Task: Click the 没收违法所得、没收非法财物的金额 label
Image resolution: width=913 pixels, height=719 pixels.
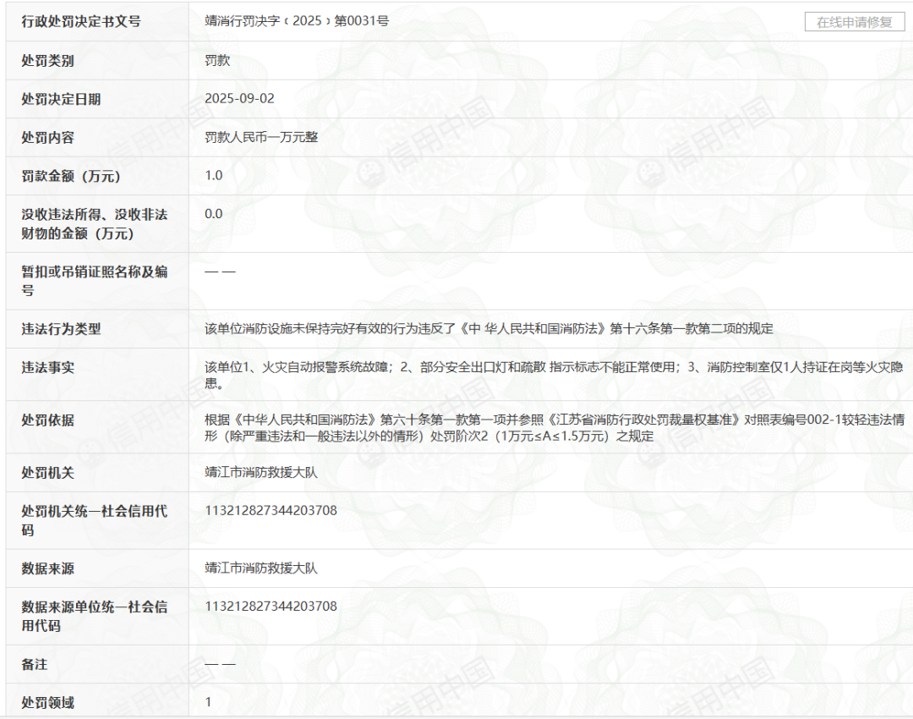Action: click(95, 224)
